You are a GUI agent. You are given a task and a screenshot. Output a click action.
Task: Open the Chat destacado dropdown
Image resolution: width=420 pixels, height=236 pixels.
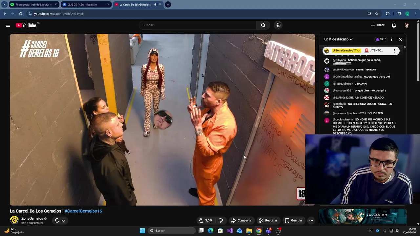pos(338,39)
